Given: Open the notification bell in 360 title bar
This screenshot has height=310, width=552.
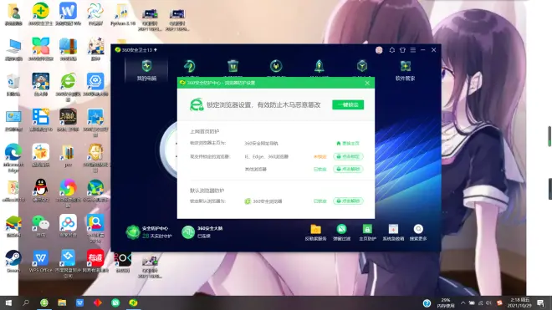Looking at the screenshot, I should 391,50.
